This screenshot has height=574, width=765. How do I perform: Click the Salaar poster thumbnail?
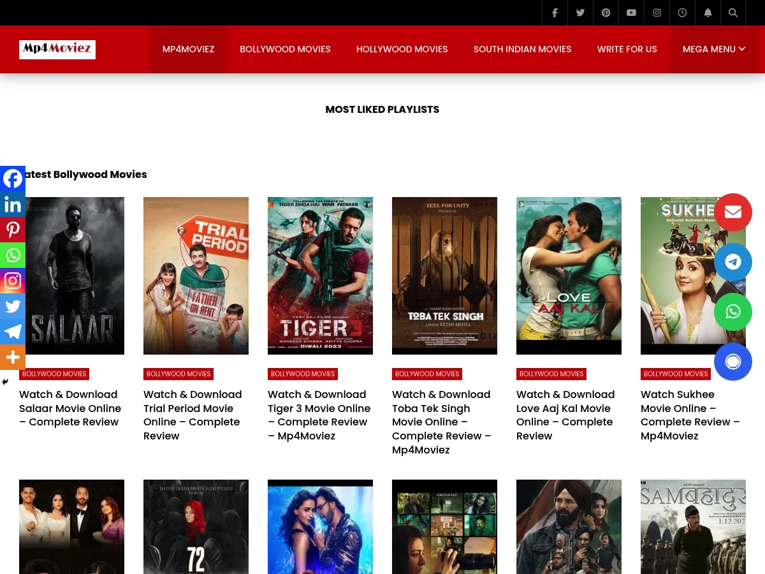[x=71, y=276]
